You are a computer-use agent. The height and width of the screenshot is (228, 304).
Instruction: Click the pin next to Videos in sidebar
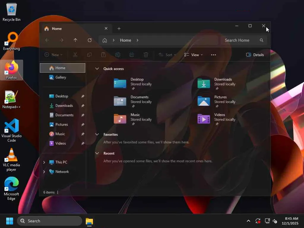(83, 143)
